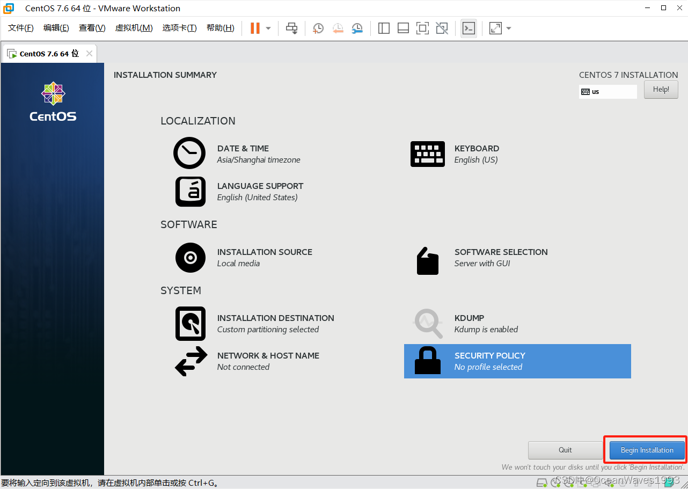This screenshot has height=489, width=688.
Task: Click Begin Installation
Action: (x=647, y=450)
